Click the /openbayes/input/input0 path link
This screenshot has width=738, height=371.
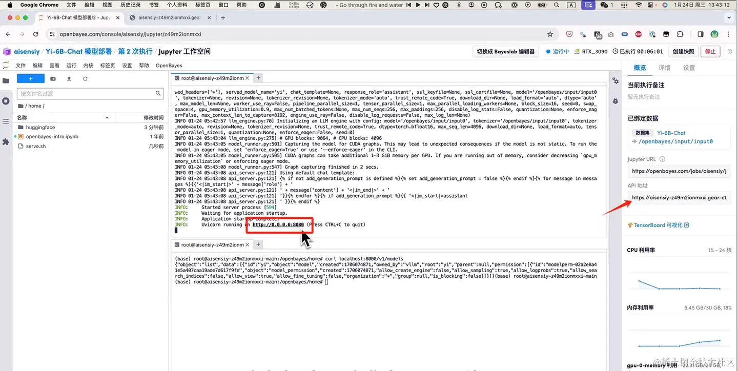pyautogui.click(x=675, y=141)
